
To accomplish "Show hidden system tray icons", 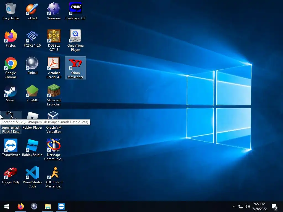I will (234, 206).
